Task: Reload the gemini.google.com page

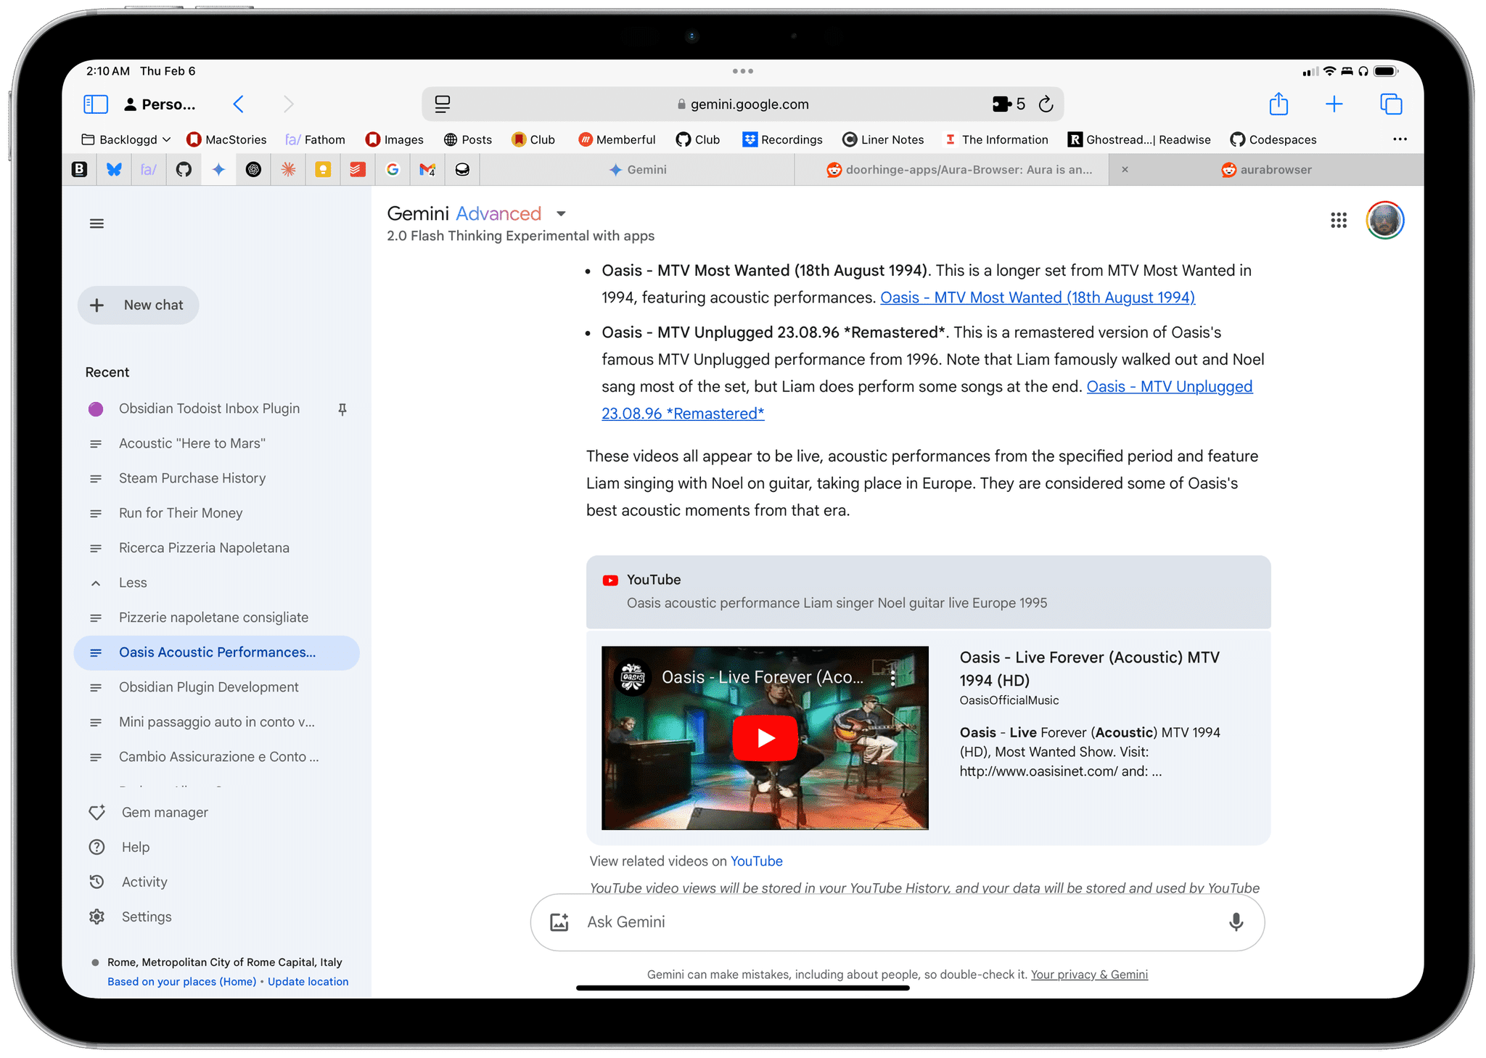Action: coord(1046,104)
